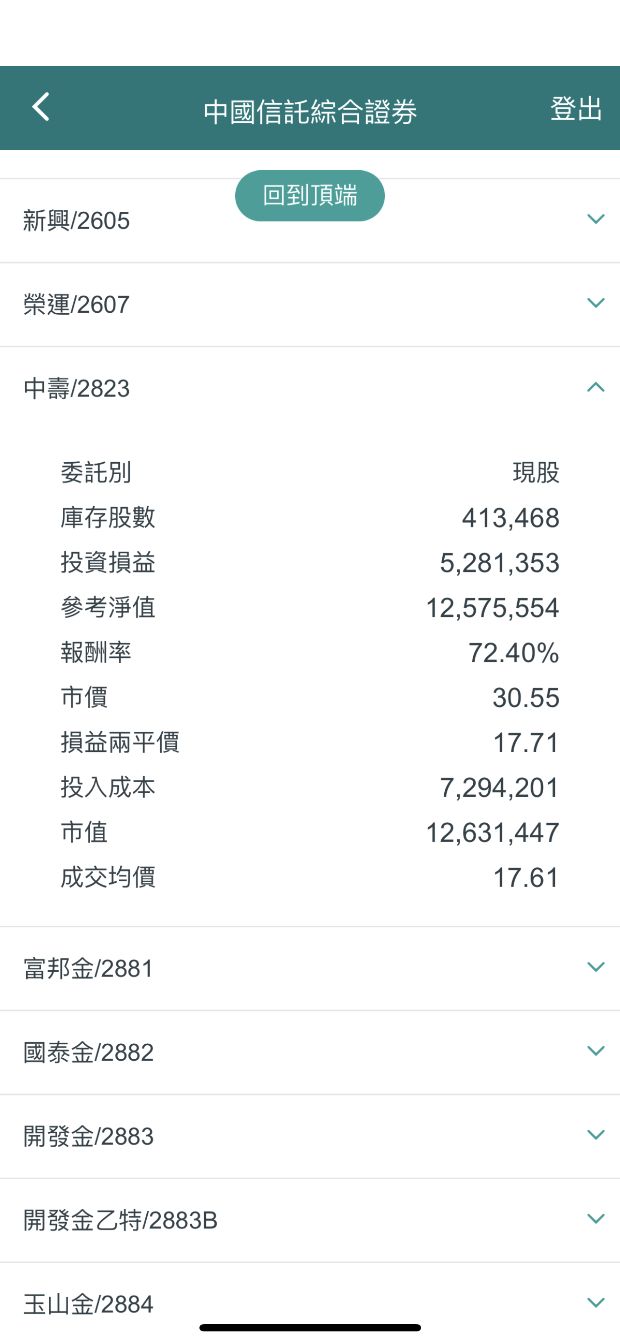620x1343 pixels.
Task: Select the 榮運/2607 stock row label
Action: 76,305
